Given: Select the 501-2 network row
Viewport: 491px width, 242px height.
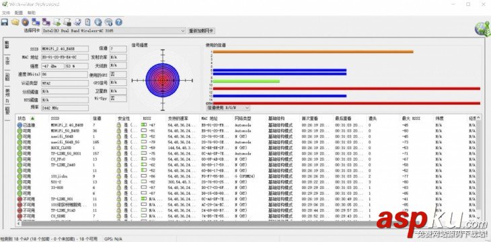Looking at the screenshot, I should (x=246, y=182).
